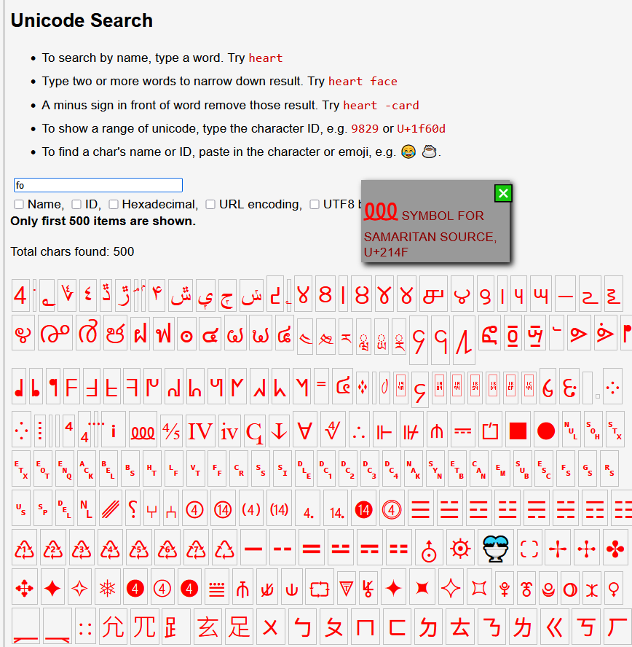Select the sun with rays character
The height and width of the screenshot is (647, 632).
pos(460,549)
